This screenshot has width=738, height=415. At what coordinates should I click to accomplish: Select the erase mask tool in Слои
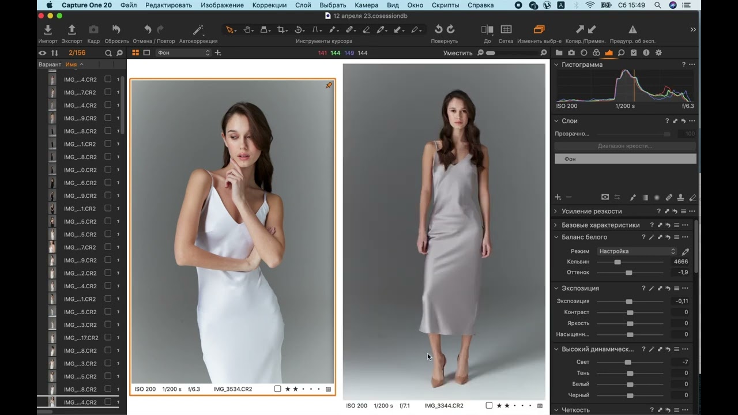(x=692, y=197)
